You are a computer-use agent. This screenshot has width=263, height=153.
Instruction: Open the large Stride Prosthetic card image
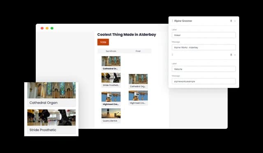[51, 117]
